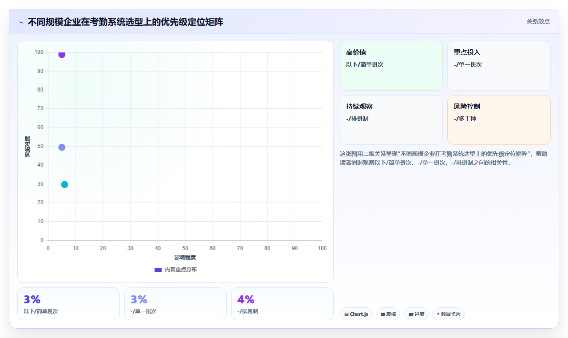The width and height of the screenshot is (568, 338).
Task: Open the 风险控制 quadrant card
Action: pyautogui.click(x=499, y=120)
